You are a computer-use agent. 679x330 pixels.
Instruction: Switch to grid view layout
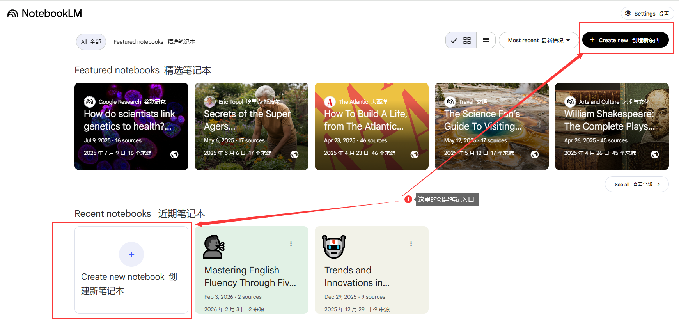click(x=467, y=41)
